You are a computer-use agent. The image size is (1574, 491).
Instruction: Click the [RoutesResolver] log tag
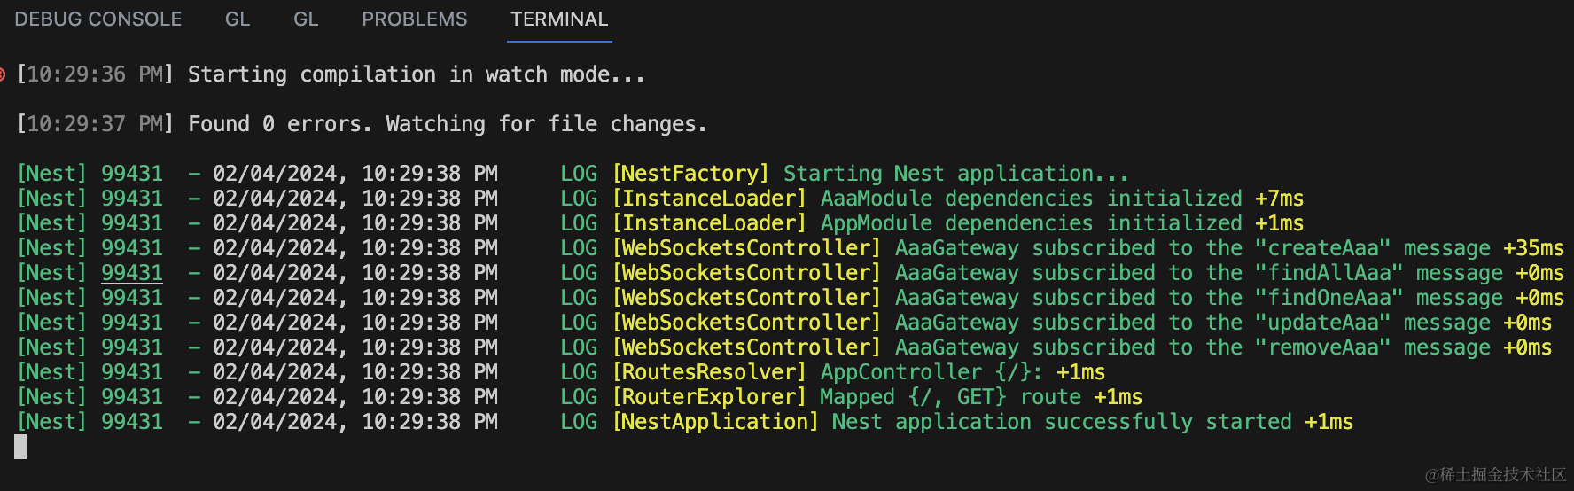tap(710, 372)
